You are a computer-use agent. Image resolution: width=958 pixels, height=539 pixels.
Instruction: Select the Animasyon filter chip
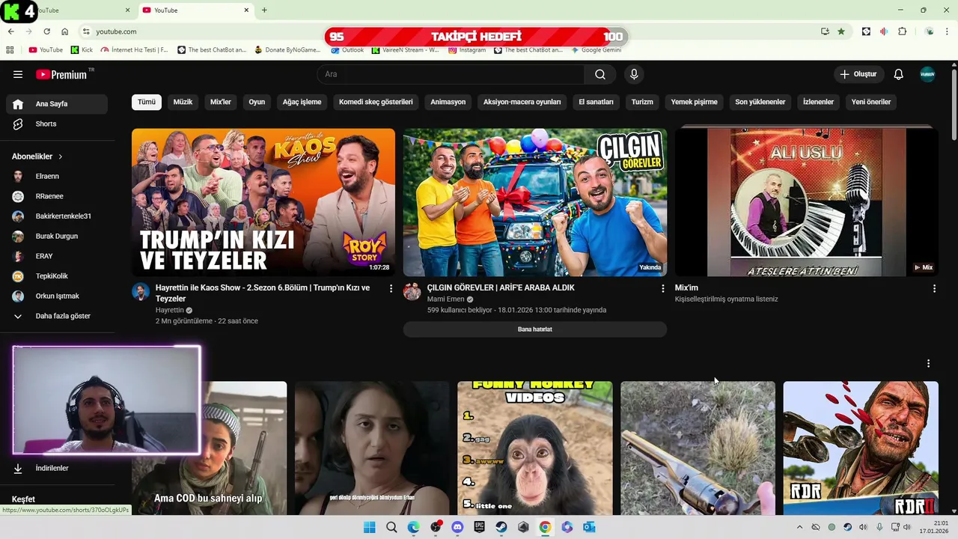tap(448, 102)
